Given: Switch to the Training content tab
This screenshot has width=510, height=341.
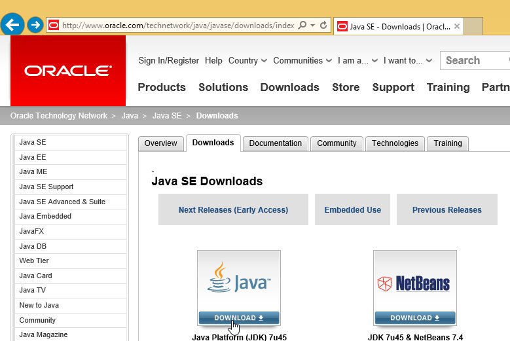Looking at the screenshot, I should click(x=448, y=143).
